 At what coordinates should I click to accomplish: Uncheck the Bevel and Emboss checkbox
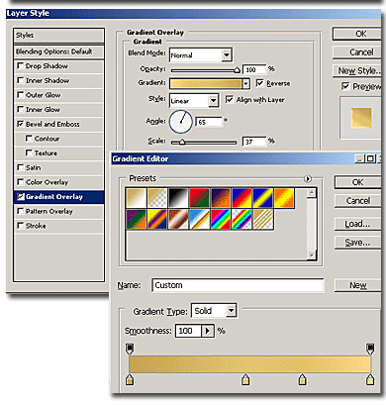coord(21,124)
